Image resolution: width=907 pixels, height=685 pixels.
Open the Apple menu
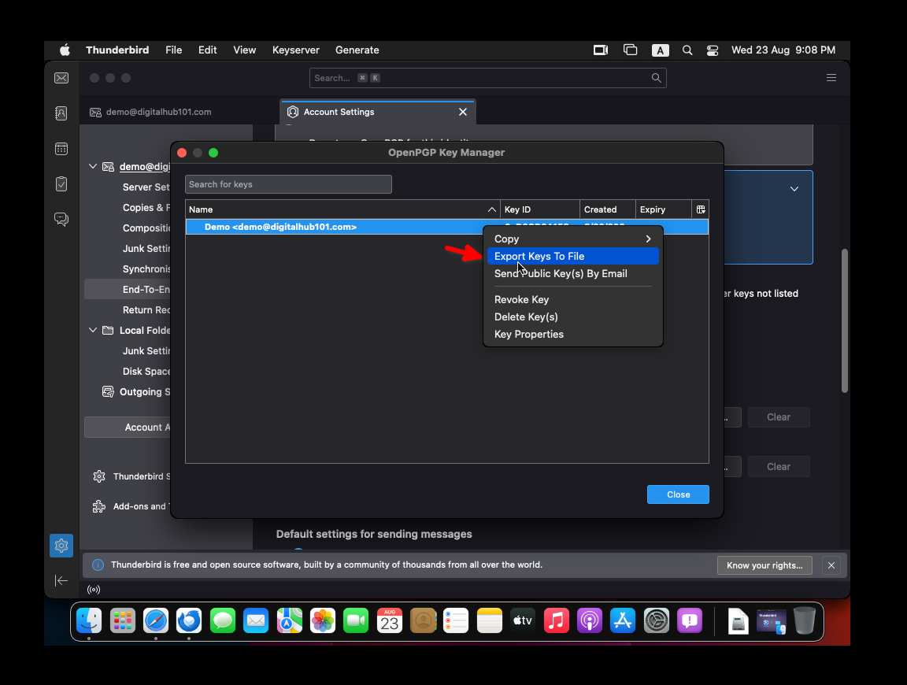pyautogui.click(x=65, y=50)
